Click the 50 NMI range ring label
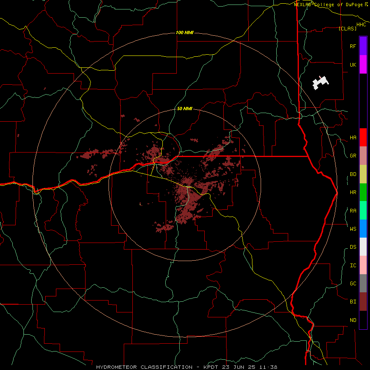The image size is (370, 370). coord(185,109)
